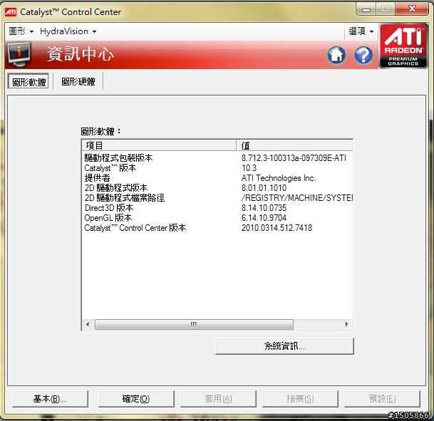Select the 圖形軟體 tab
Screen dimensions: 434x421
click(x=29, y=82)
